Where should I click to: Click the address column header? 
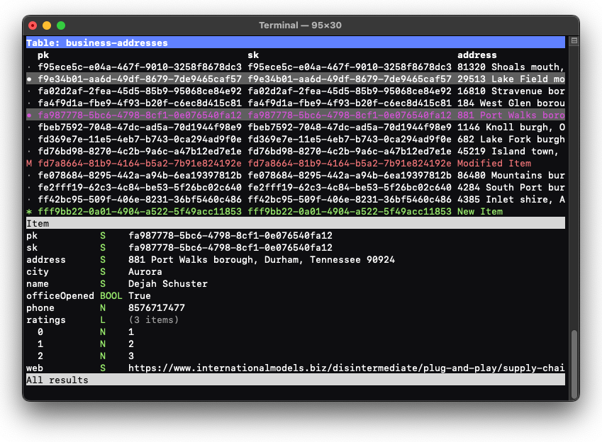click(x=476, y=55)
